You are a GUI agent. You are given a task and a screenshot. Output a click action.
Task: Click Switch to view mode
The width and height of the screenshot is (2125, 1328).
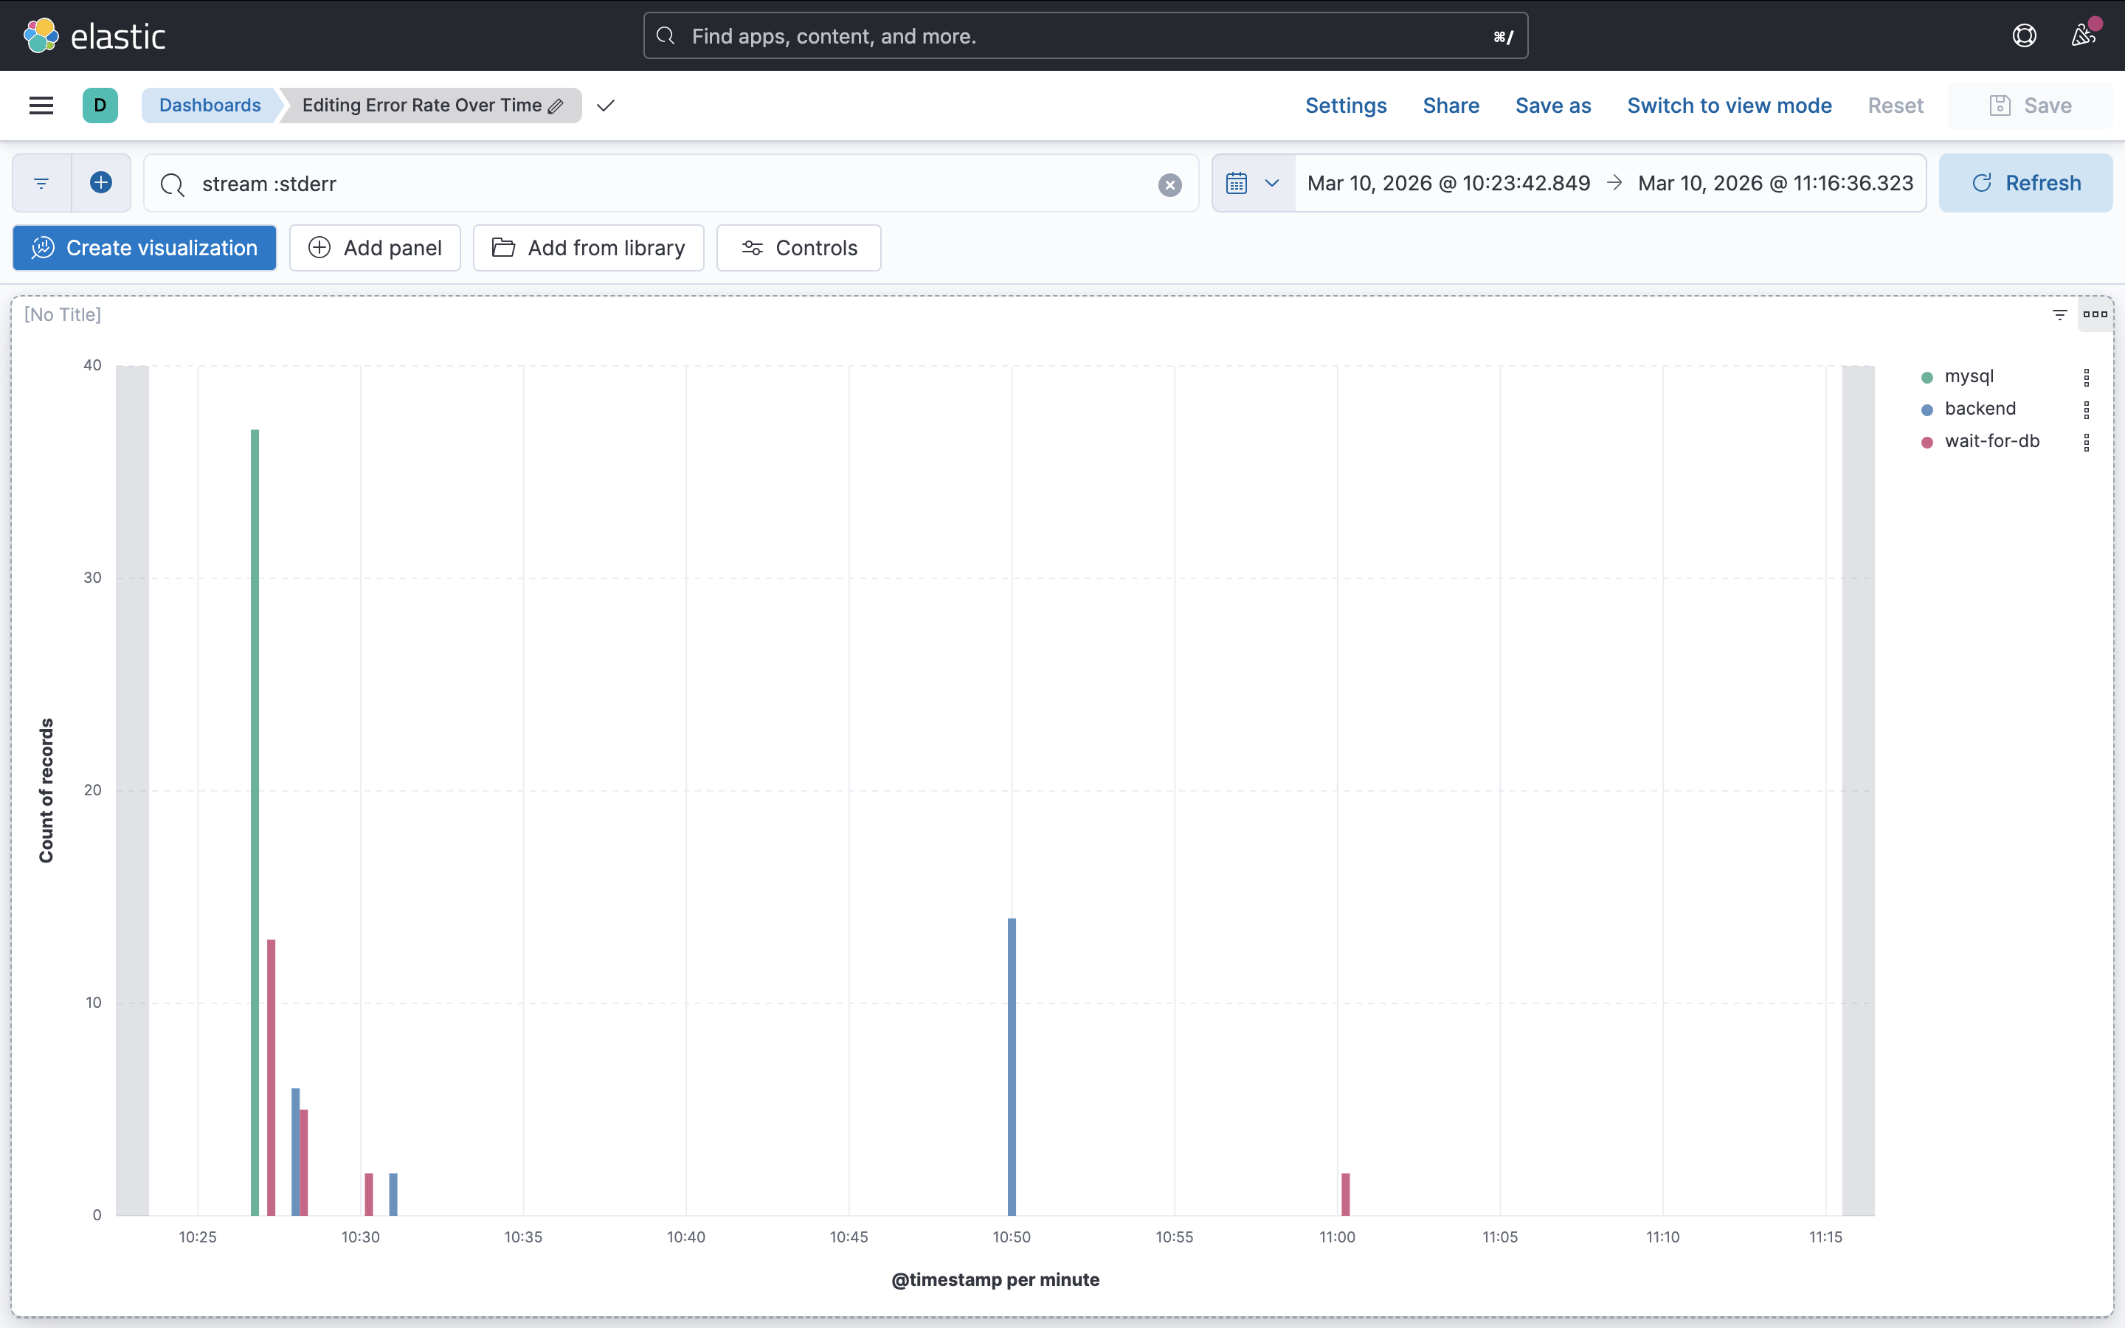[x=1728, y=106]
